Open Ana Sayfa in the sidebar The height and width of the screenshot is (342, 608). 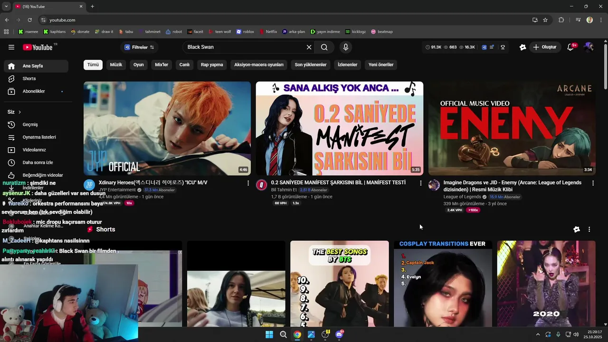click(36, 66)
